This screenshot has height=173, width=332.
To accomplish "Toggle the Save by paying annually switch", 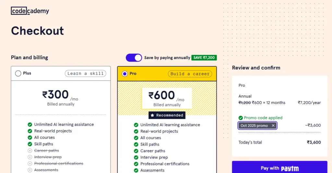I will 134,58.
